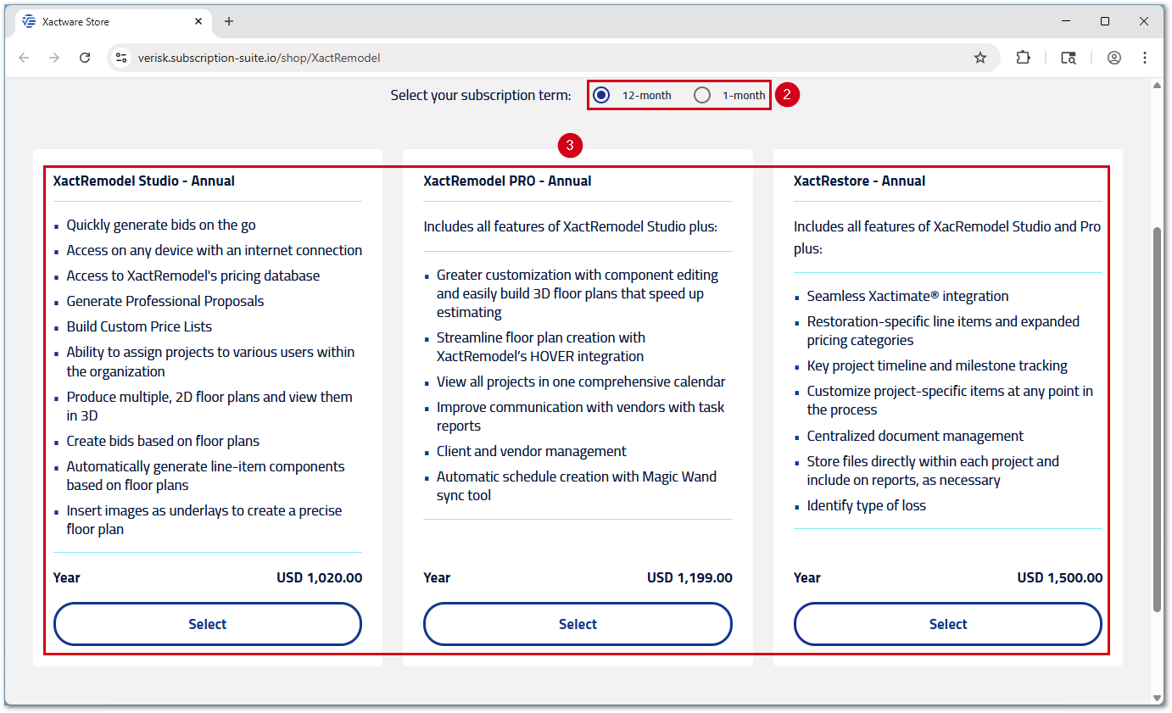Select the 1-month subscription term
The width and height of the screenshot is (1172, 713).
[x=702, y=95]
